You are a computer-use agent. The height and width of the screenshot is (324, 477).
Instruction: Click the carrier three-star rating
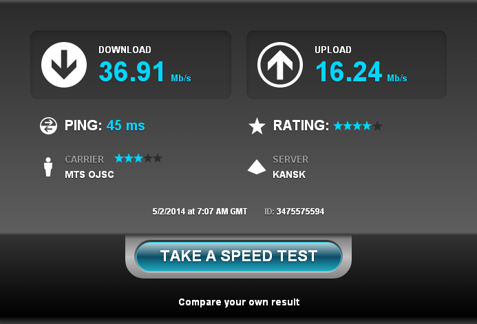tap(138, 158)
